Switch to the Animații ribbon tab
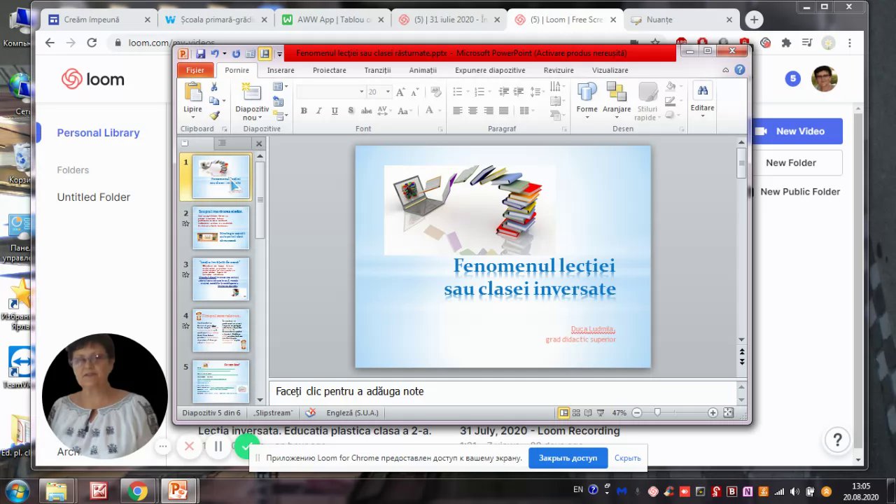 [423, 70]
